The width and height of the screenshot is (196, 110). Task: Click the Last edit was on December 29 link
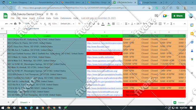pyautogui.click(x=98, y=18)
